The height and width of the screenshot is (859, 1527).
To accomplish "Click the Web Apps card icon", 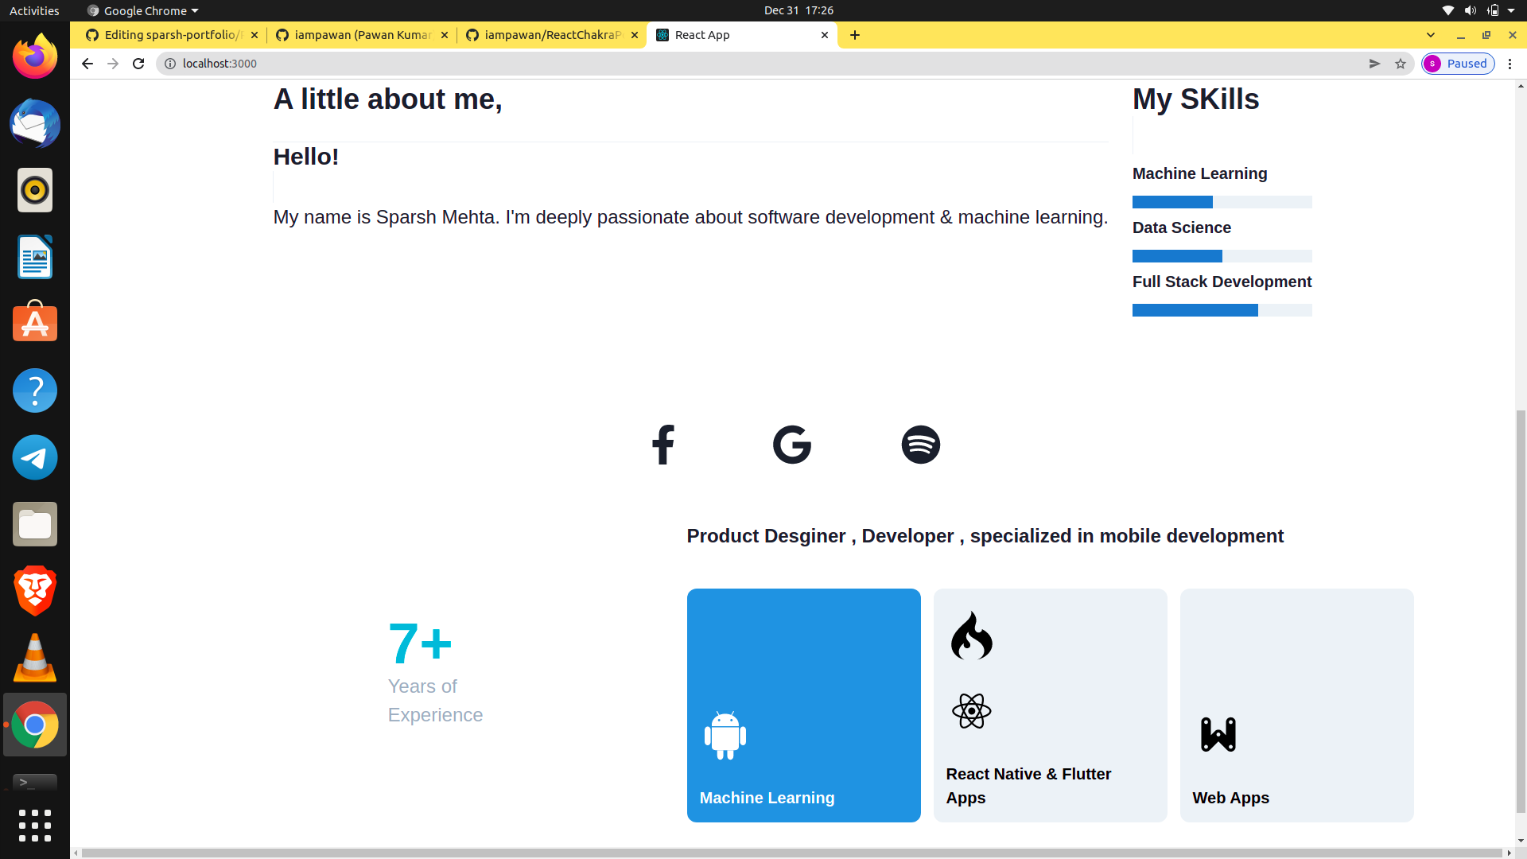I will [1218, 733].
